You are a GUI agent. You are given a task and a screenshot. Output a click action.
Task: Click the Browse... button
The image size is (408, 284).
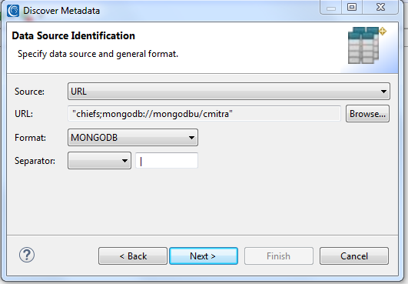(x=367, y=114)
